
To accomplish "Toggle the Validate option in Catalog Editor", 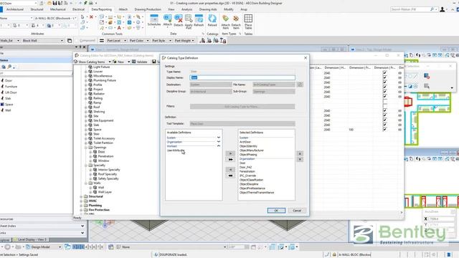I will click(x=140, y=62).
